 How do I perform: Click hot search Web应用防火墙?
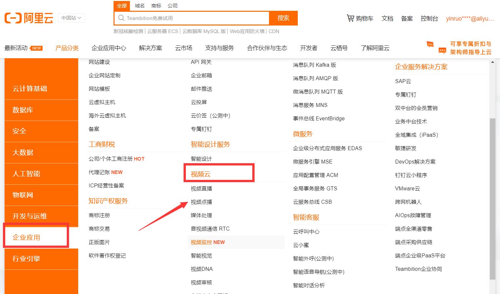click(247, 31)
